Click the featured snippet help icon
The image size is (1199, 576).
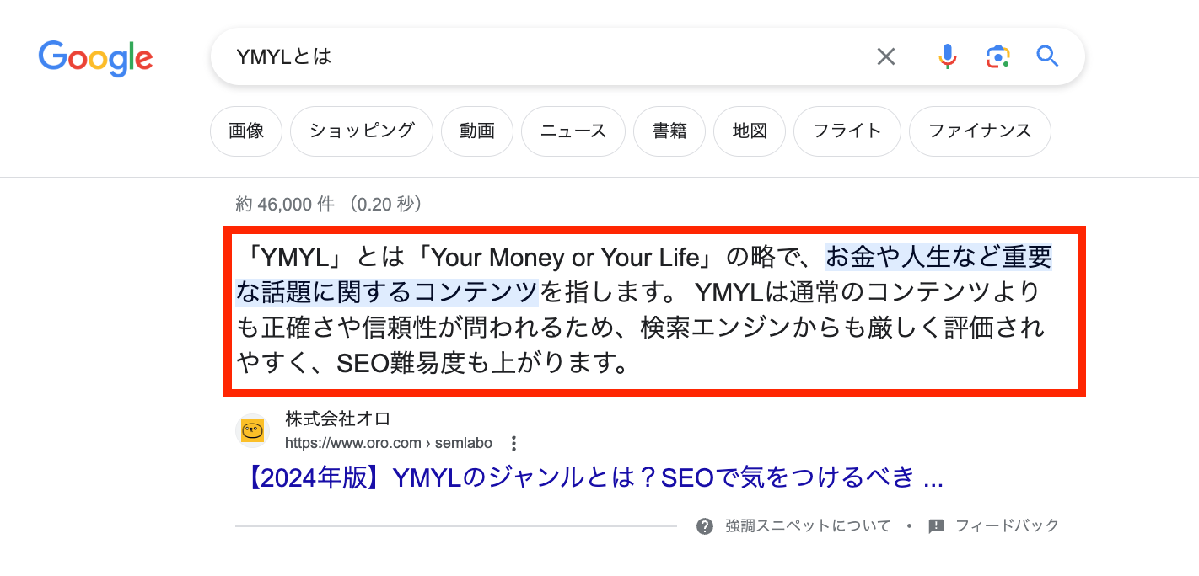705,526
